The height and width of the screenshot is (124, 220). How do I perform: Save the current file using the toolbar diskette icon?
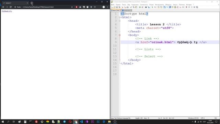click(x=117, y=7)
